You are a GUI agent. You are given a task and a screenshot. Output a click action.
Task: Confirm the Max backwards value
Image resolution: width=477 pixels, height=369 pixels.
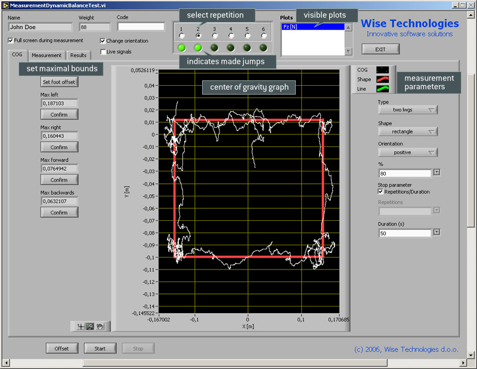(59, 212)
